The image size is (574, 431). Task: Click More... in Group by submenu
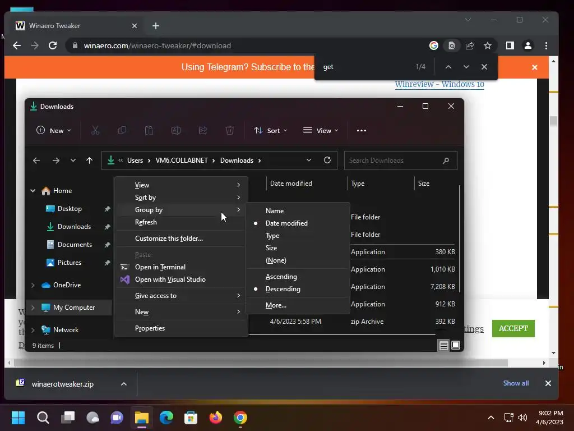pyautogui.click(x=298, y=305)
